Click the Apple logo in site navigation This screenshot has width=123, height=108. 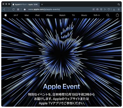click(x=6, y=15)
